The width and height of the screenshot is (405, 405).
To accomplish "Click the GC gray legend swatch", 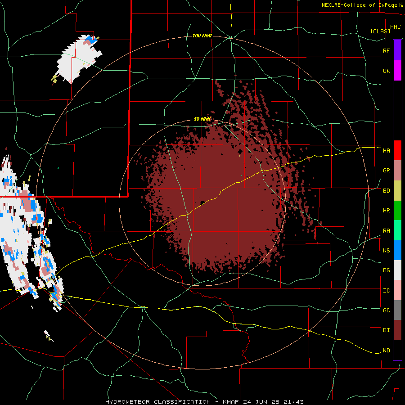I will click(397, 310).
